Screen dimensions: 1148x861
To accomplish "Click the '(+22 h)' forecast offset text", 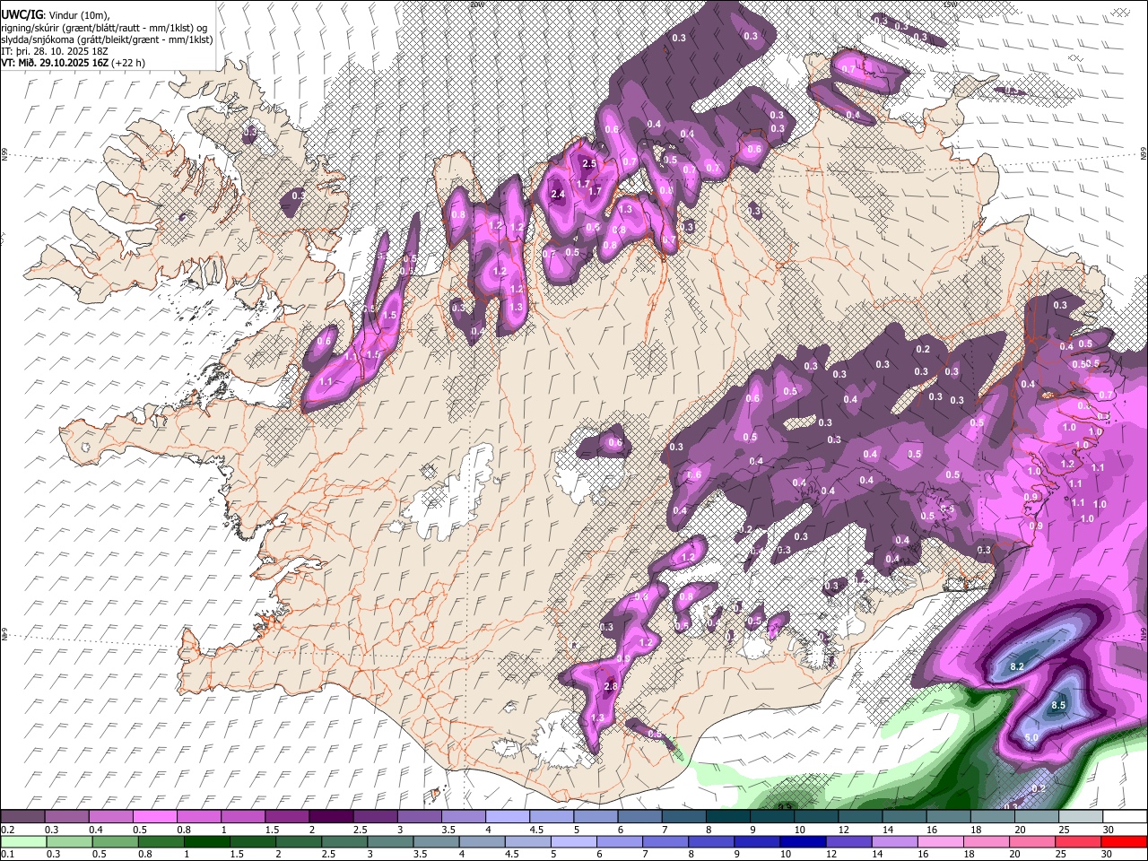I will click(x=128, y=63).
